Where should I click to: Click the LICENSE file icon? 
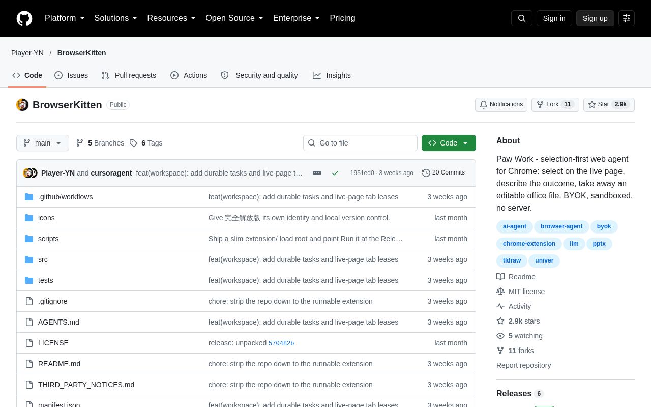click(29, 343)
